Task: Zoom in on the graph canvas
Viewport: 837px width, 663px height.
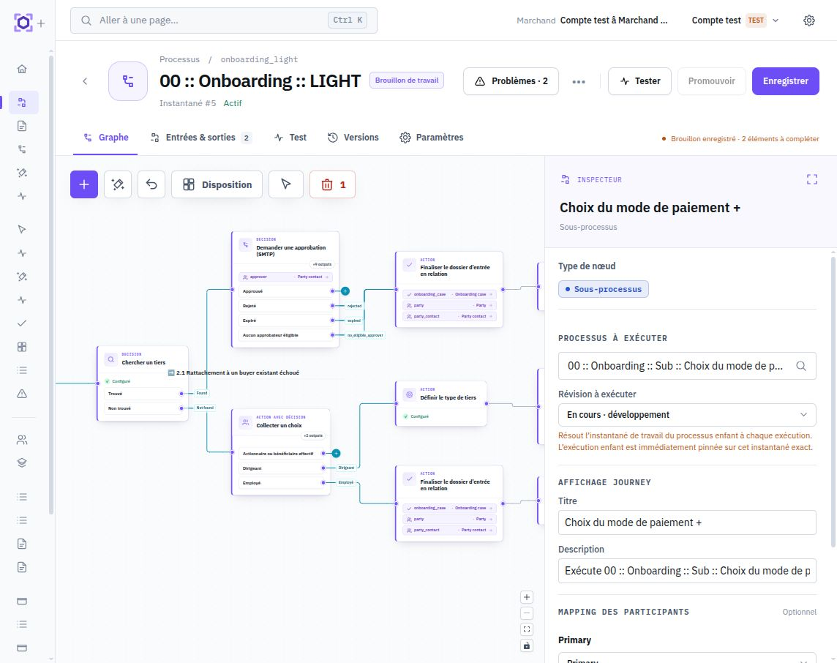Action: [526, 597]
